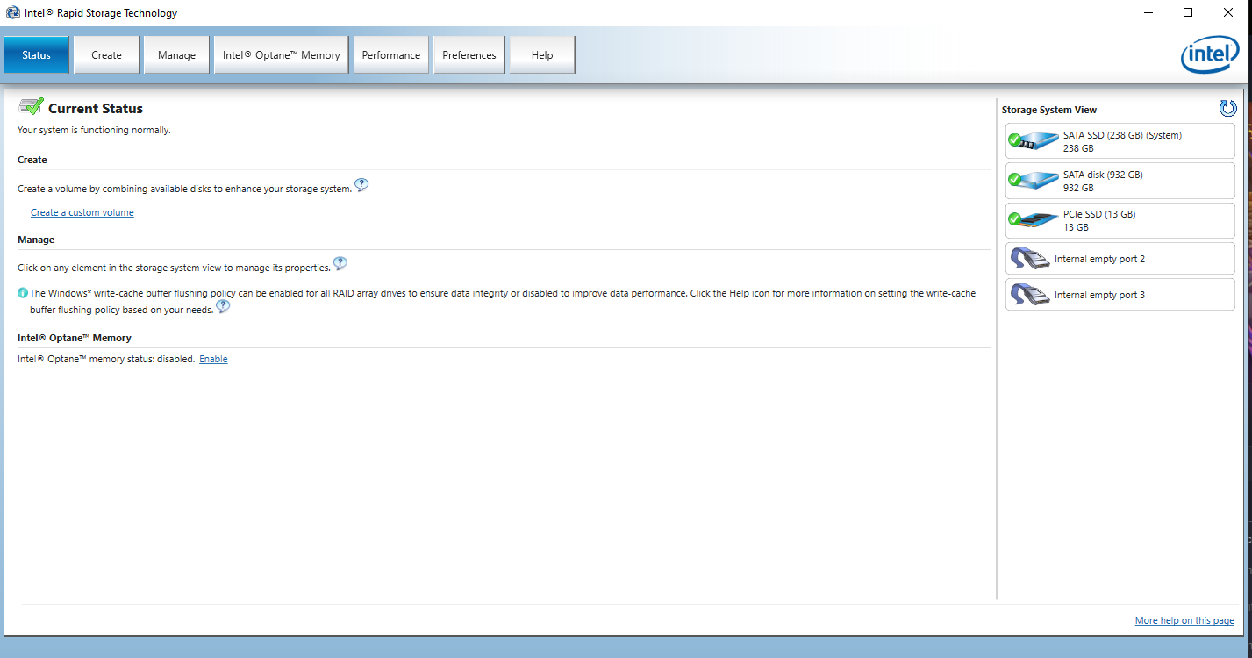Click 'Your system is functioning normally.' text
1252x658 pixels.
(x=94, y=130)
